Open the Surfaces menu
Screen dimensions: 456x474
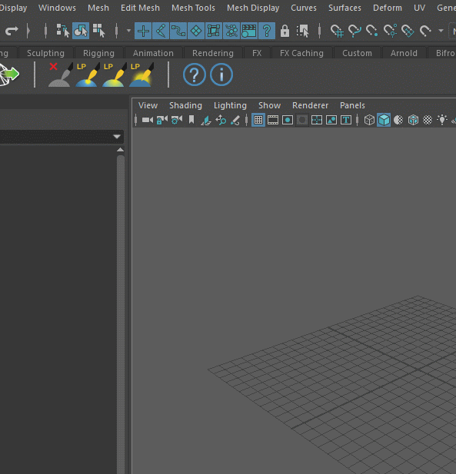point(344,8)
